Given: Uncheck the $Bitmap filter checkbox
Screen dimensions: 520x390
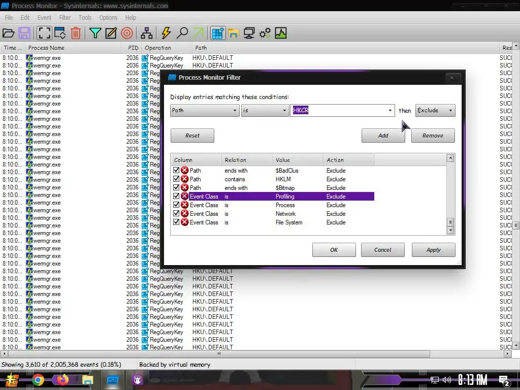Looking at the screenshot, I should point(176,187).
